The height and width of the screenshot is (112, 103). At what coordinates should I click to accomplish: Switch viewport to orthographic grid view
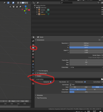[10, 7]
